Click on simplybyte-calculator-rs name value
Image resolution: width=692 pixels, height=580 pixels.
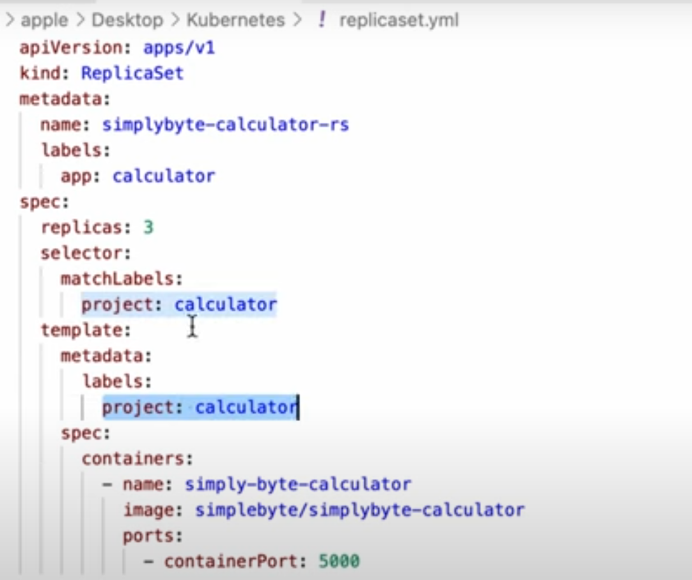tap(225, 125)
